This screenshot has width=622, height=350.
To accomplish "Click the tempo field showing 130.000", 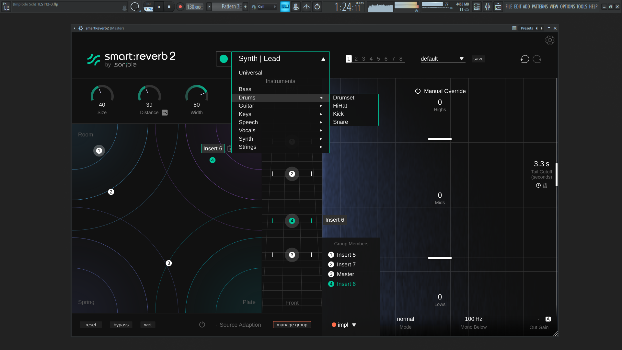I will point(194,7).
